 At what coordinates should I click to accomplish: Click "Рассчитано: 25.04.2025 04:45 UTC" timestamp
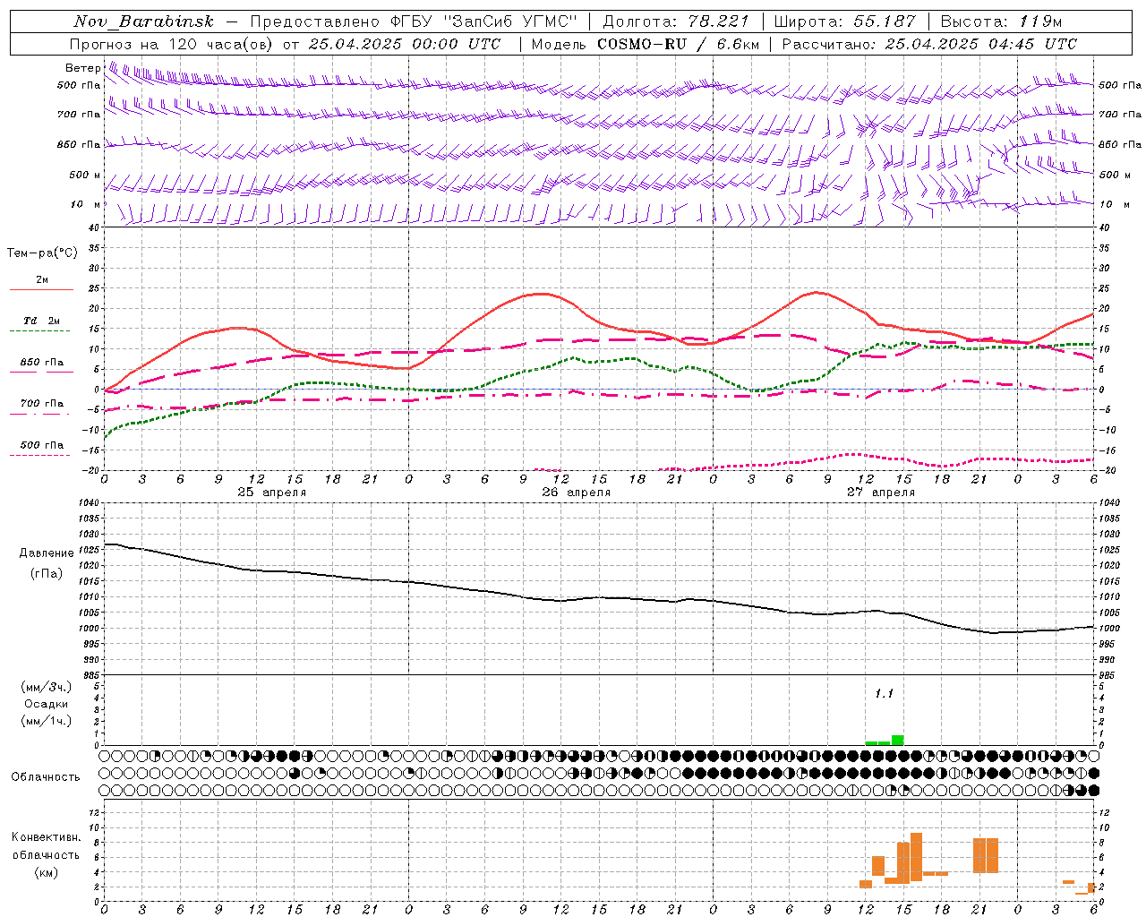click(929, 44)
